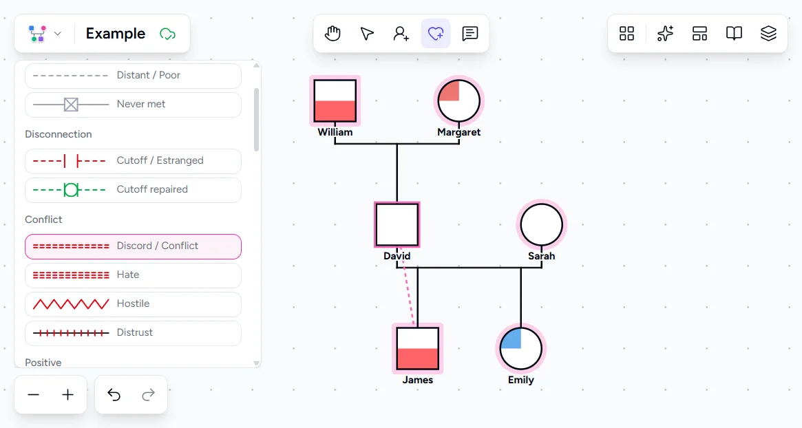This screenshot has height=428, width=802.
Task: Select Cutoff / Estranged relationship type
Action: pyautogui.click(x=133, y=161)
